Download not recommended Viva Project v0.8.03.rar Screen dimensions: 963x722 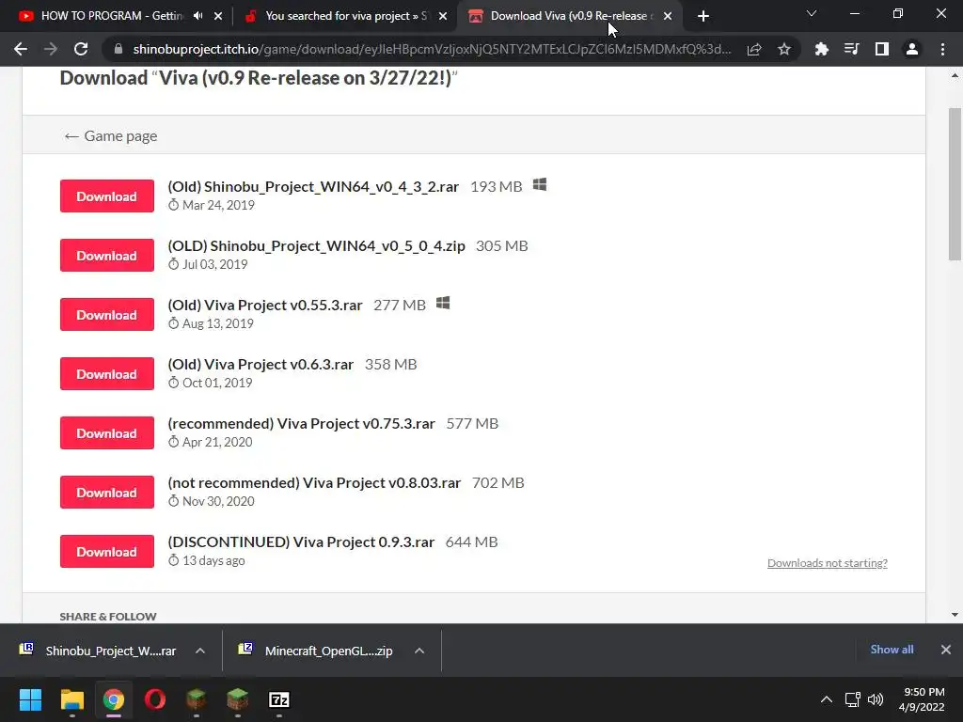(x=107, y=493)
